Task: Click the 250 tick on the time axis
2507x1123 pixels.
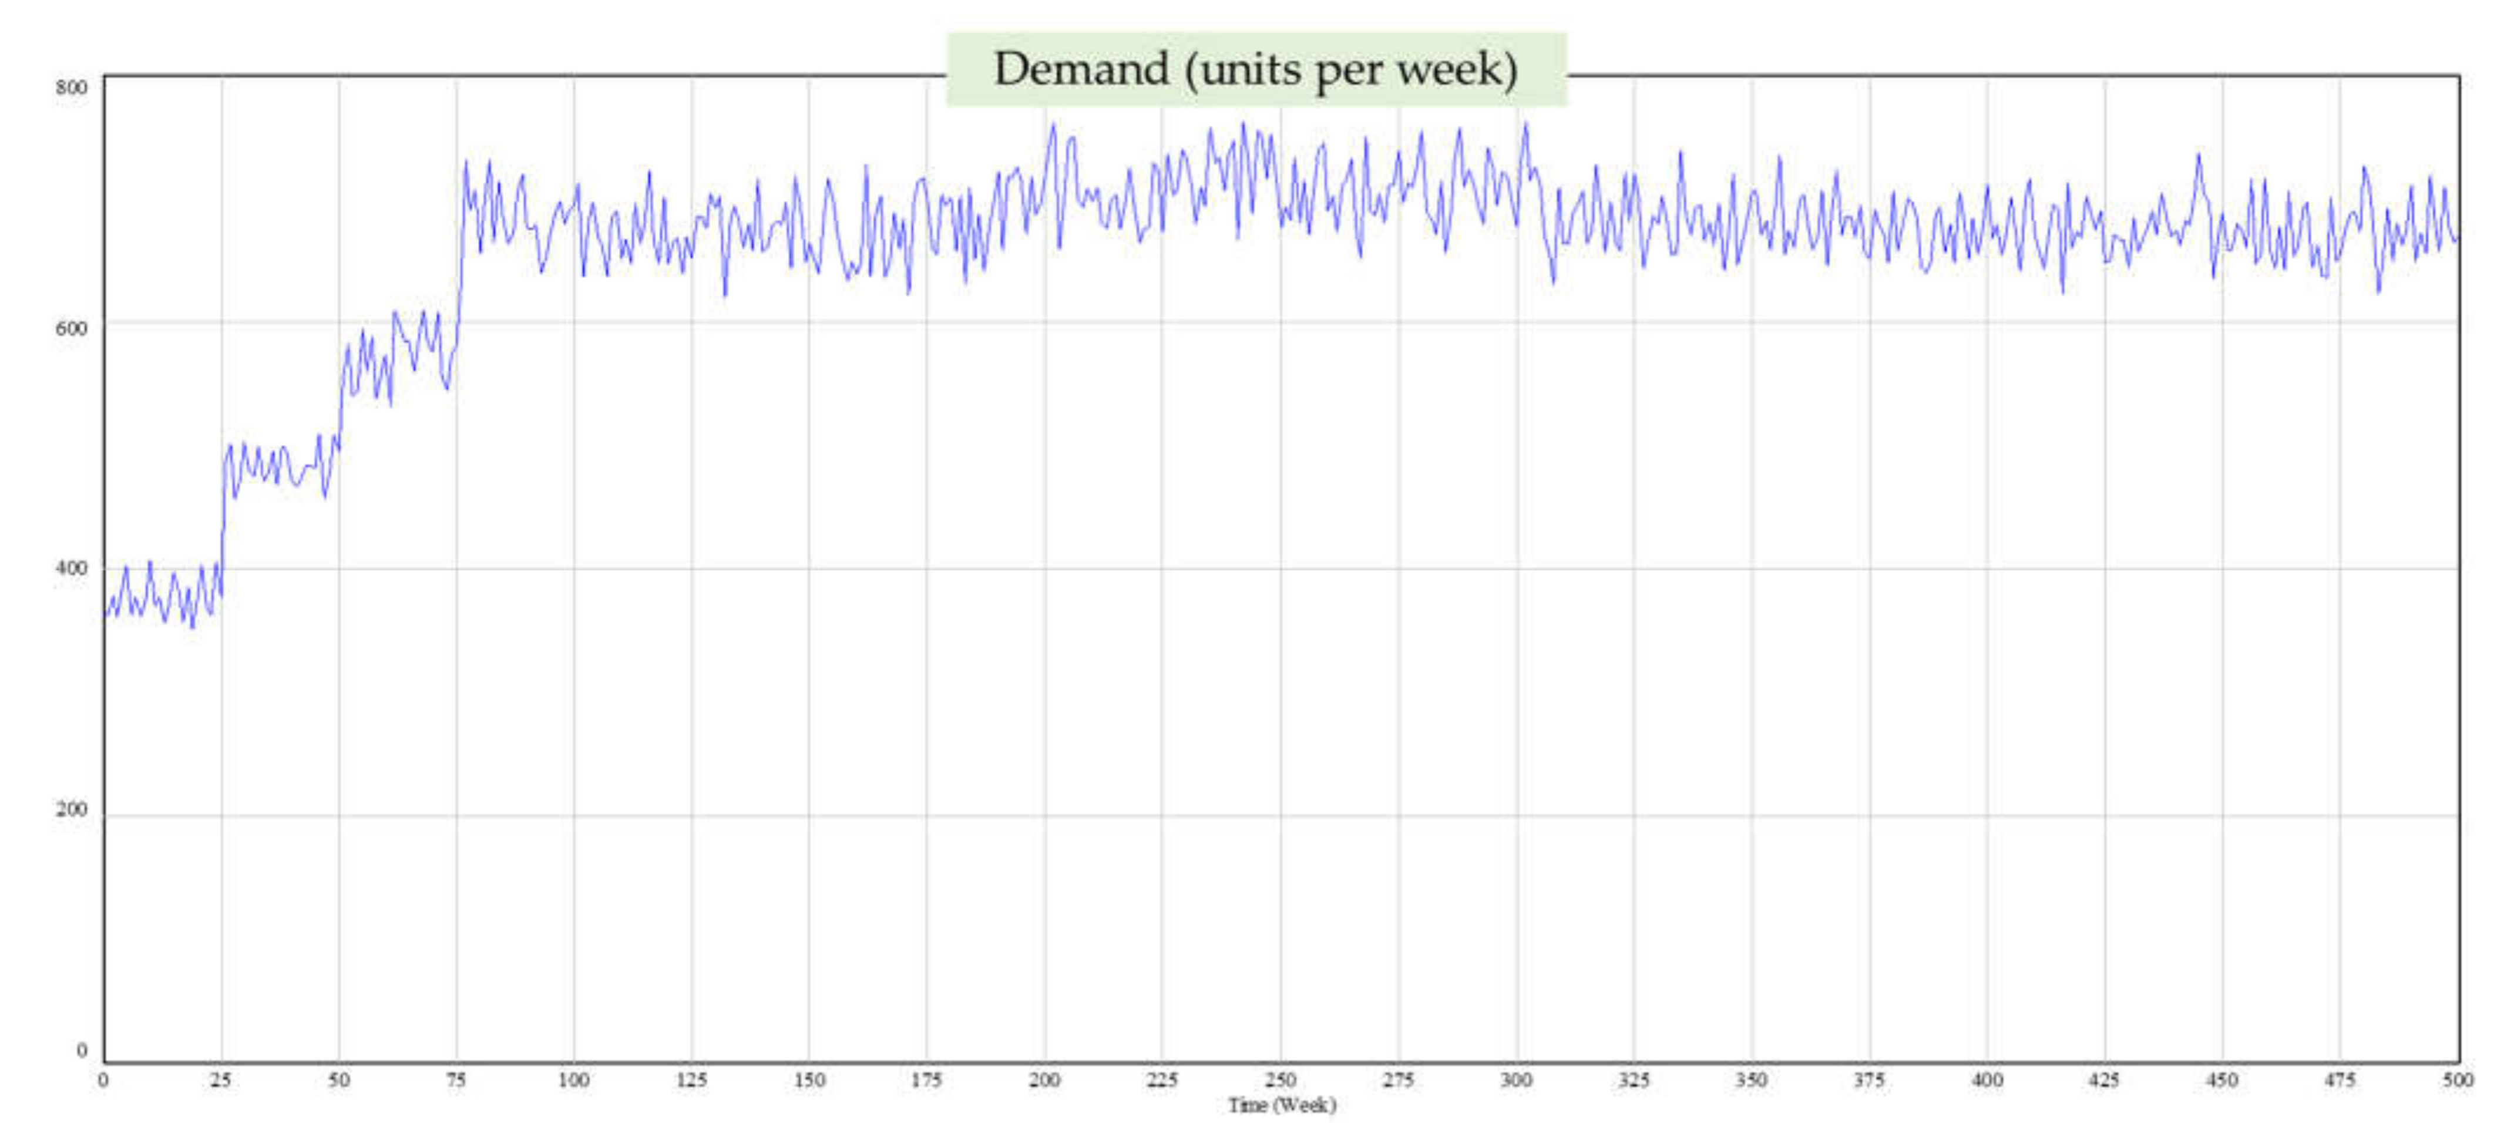Action: pos(1280,1079)
